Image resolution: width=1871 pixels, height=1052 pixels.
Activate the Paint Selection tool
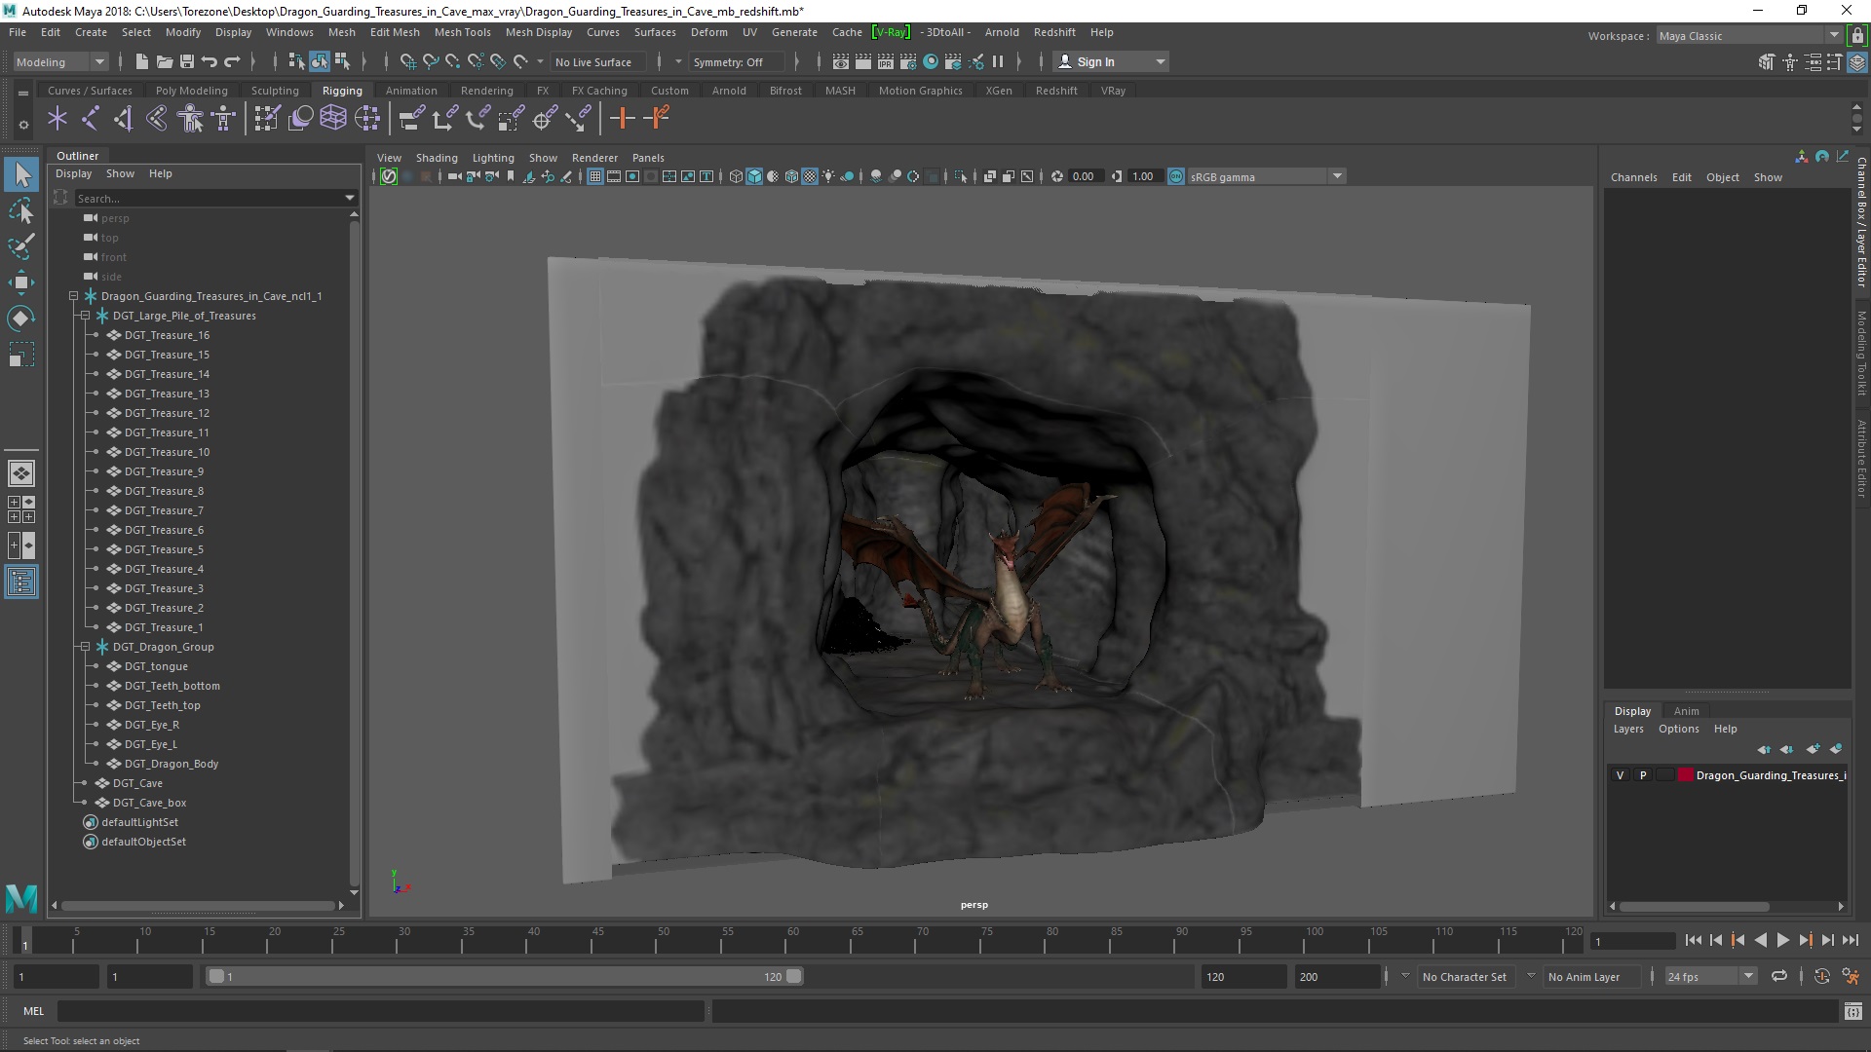pos(21,246)
